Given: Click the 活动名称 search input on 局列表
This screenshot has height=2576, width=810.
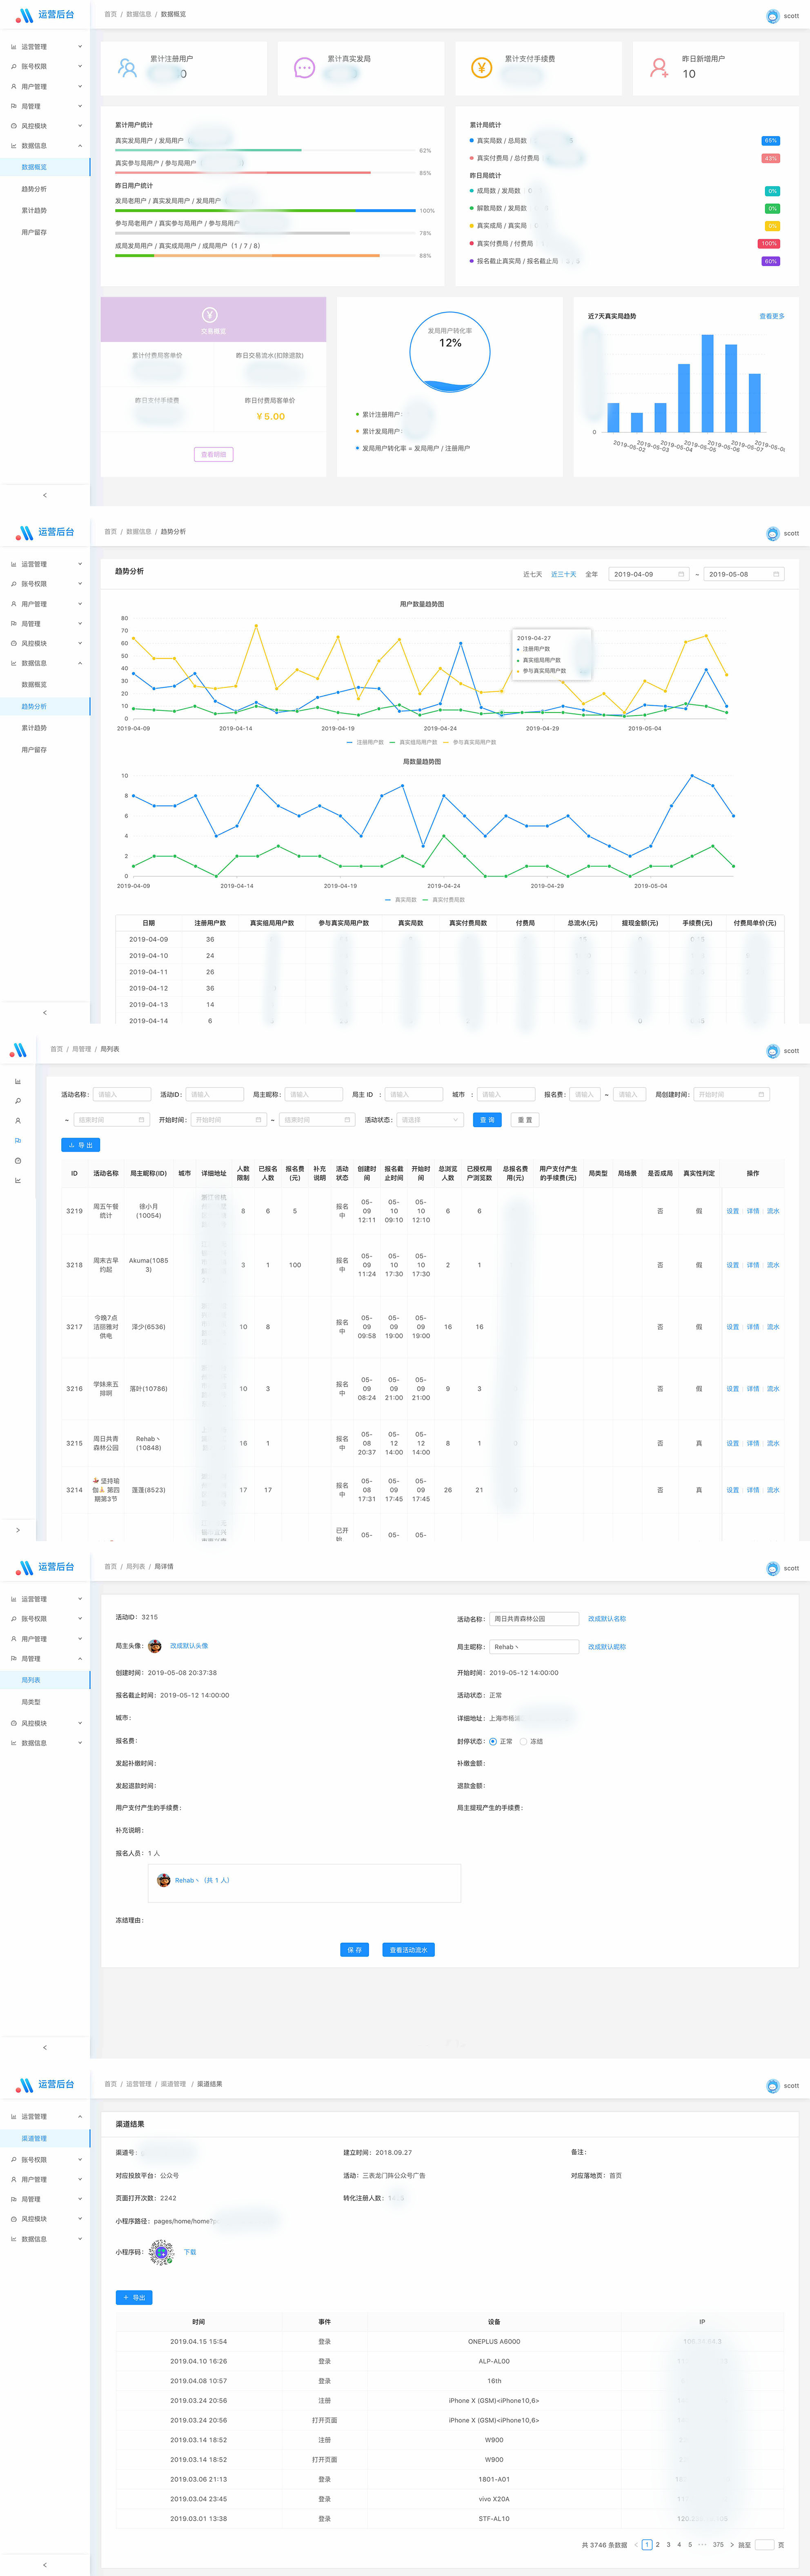Looking at the screenshot, I should click(x=122, y=1094).
